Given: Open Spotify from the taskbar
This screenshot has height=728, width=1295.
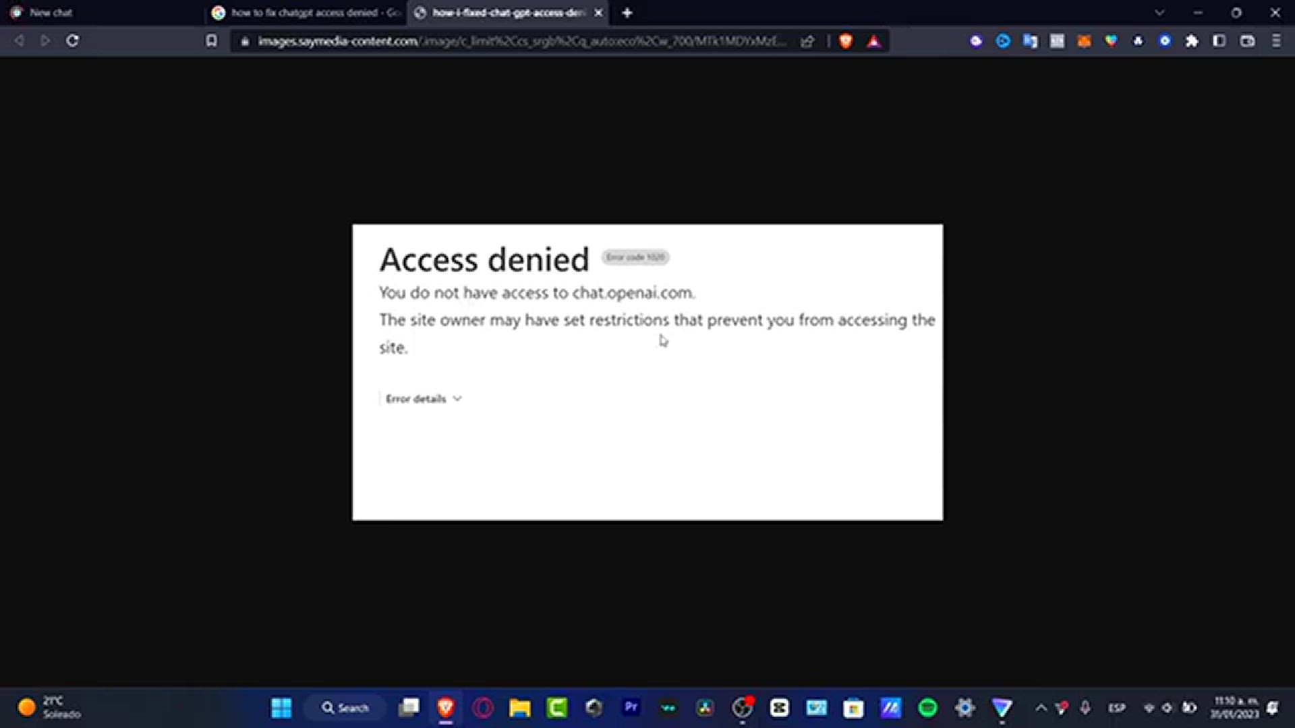Looking at the screenshot, I should (928, 708).
